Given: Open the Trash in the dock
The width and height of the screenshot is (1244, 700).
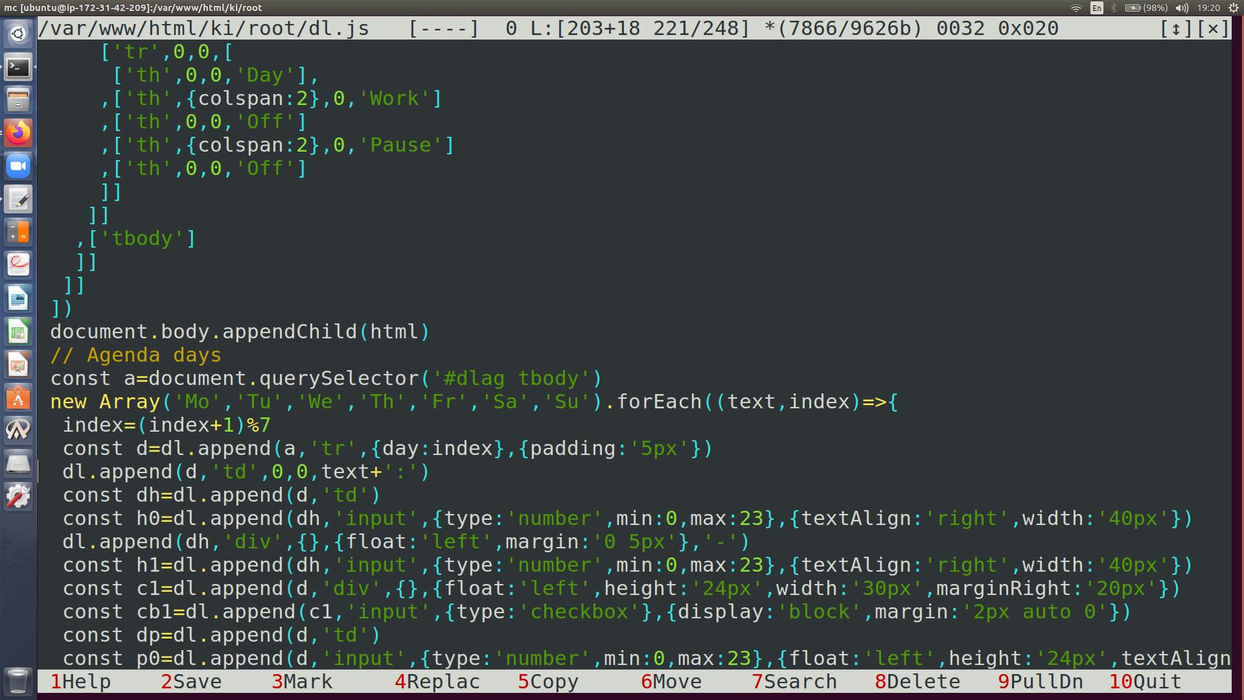Looking at the screenshot, I should [x=18, y=681].
